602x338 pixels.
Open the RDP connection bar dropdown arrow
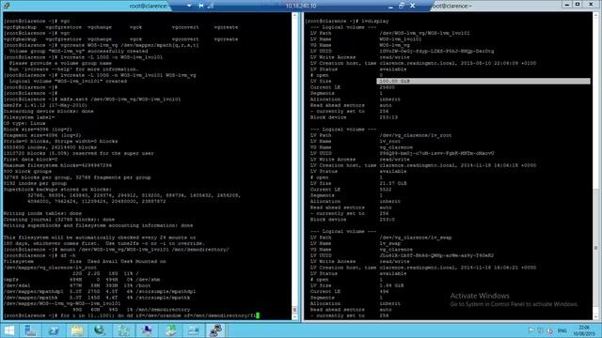(x=189, y=6)
